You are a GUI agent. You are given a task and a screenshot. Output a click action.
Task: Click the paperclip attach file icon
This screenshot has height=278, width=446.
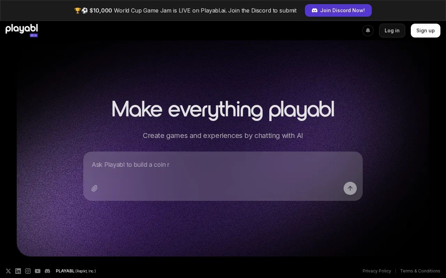coord(94,188)
